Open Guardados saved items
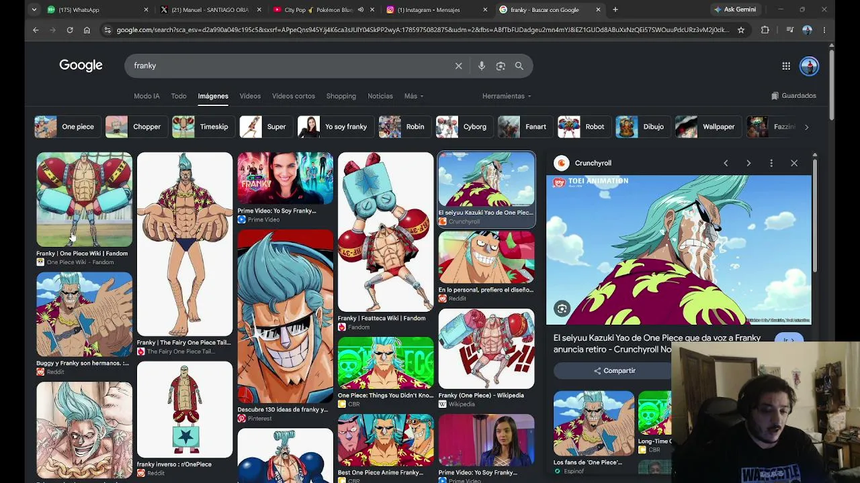The image size is (860, 483). 793,96
